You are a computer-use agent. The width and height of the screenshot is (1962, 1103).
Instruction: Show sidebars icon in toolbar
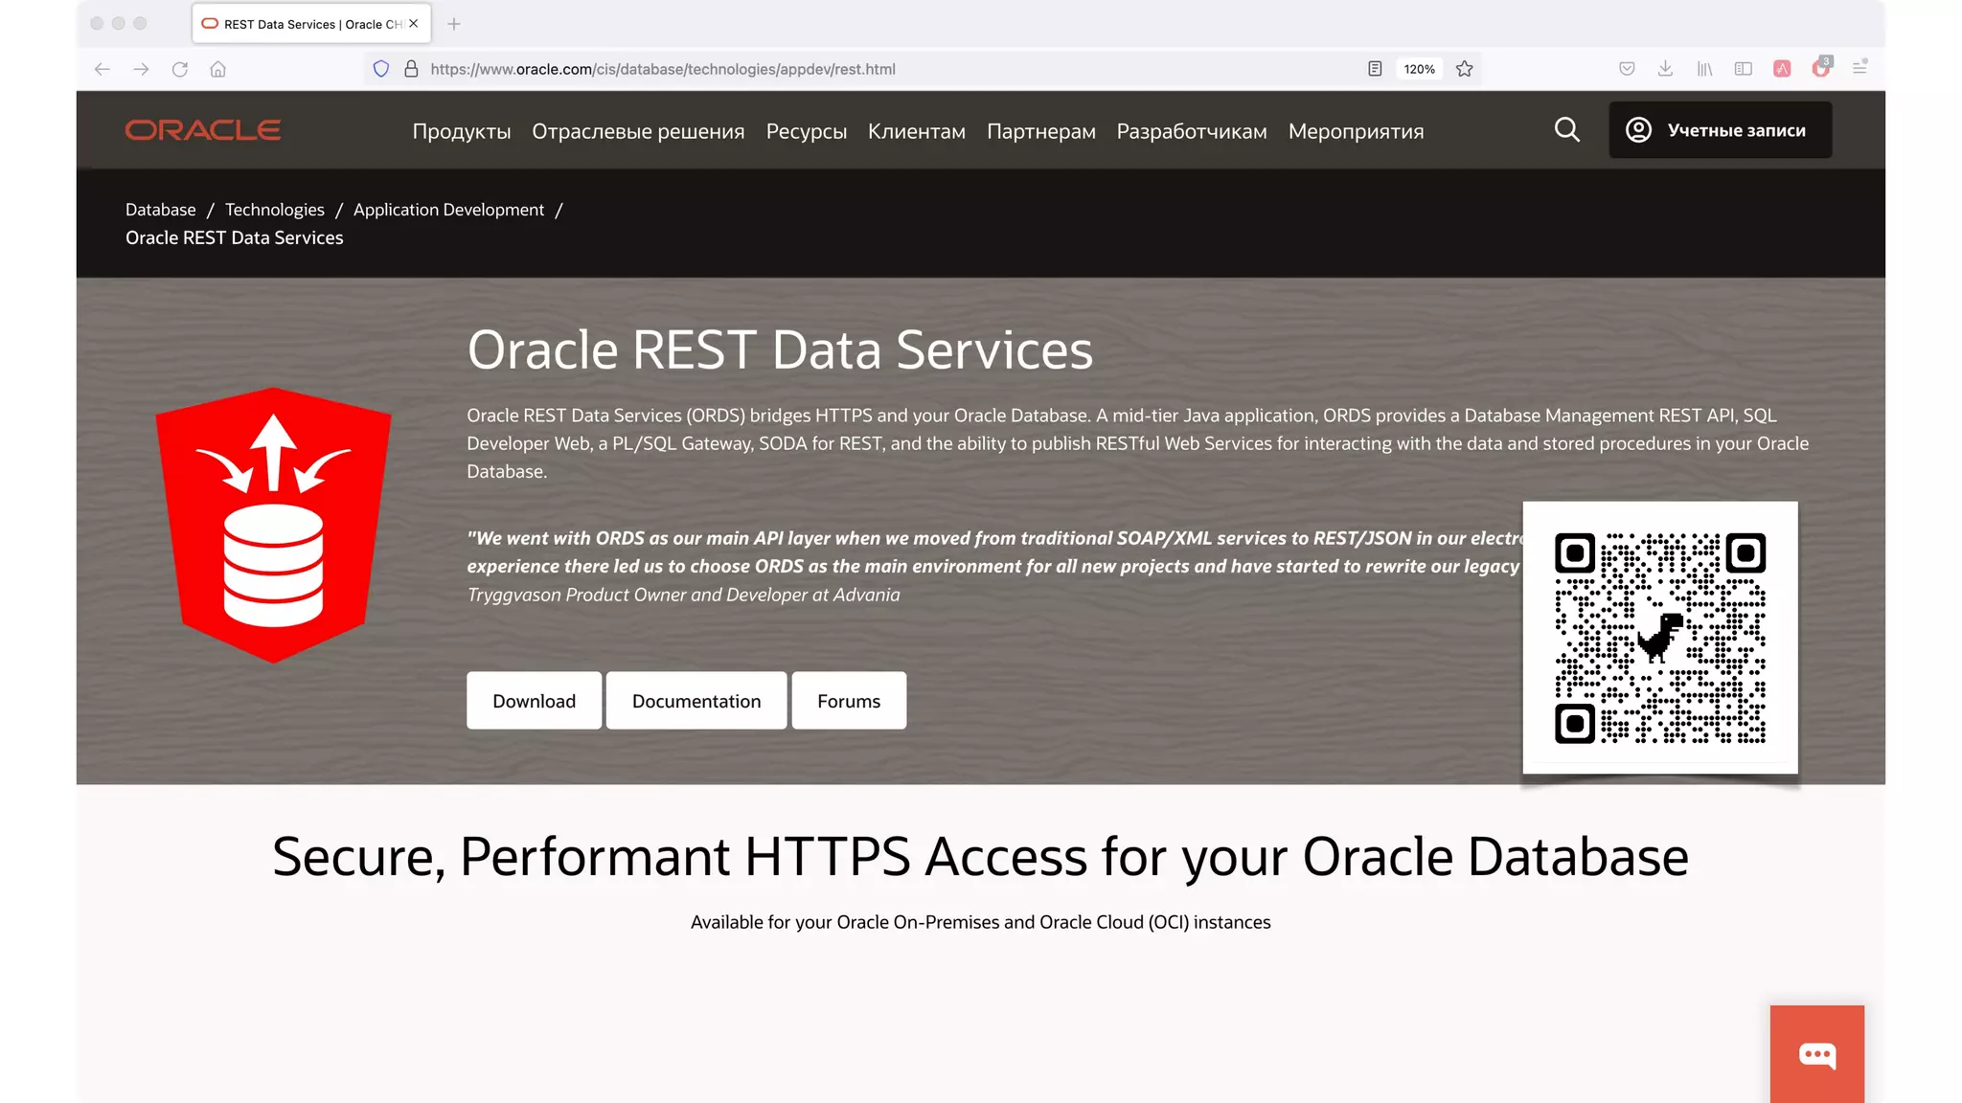1744,69
